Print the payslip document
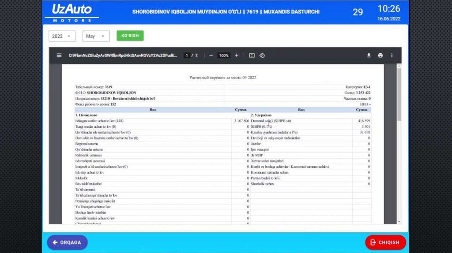This screenshot has height=253, width=452. 380,56
